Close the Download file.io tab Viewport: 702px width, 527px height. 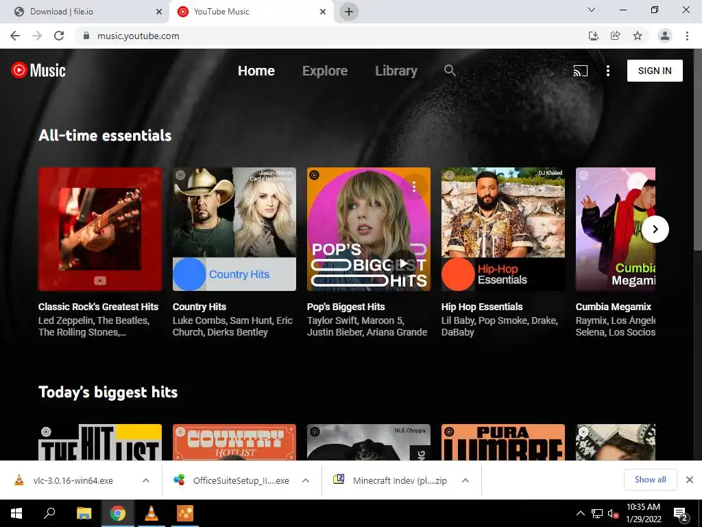coord(159,12)
